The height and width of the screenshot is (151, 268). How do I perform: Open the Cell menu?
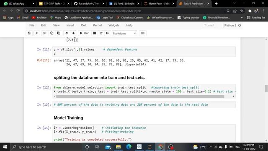pos(83,25)
